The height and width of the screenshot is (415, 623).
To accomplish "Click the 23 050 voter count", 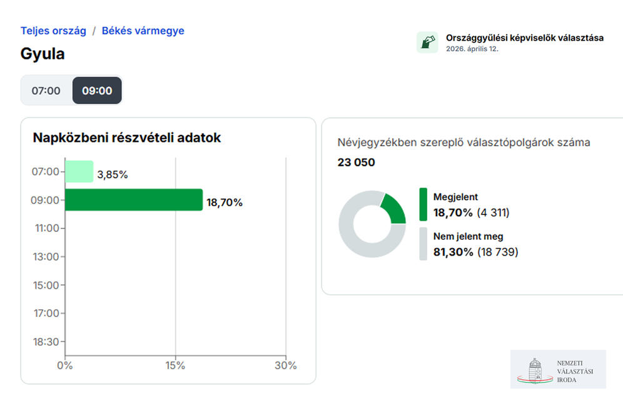I will 356,162.
